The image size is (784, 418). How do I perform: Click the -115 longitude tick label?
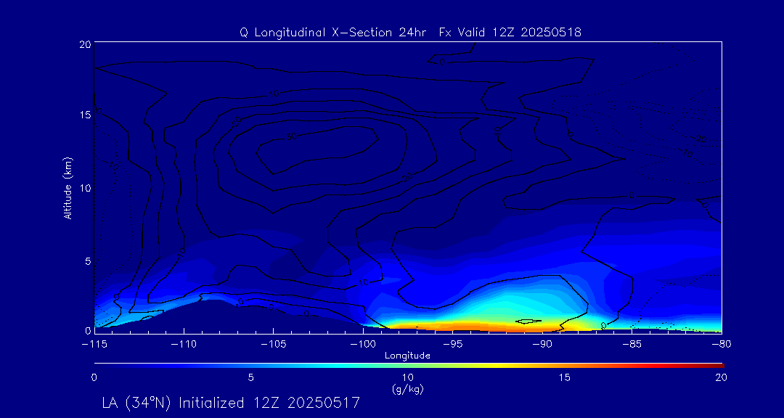(x=94, y=344)
